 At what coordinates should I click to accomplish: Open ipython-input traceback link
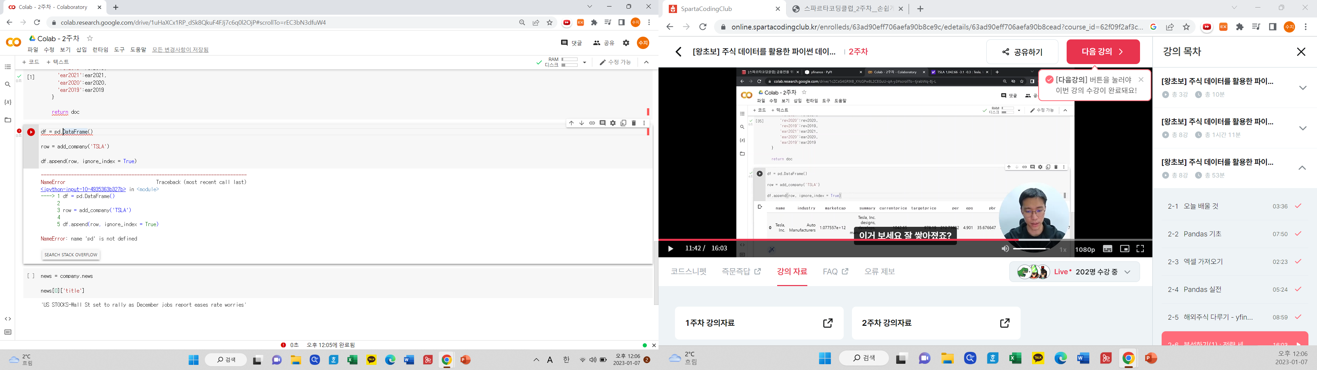pos(83,189)
